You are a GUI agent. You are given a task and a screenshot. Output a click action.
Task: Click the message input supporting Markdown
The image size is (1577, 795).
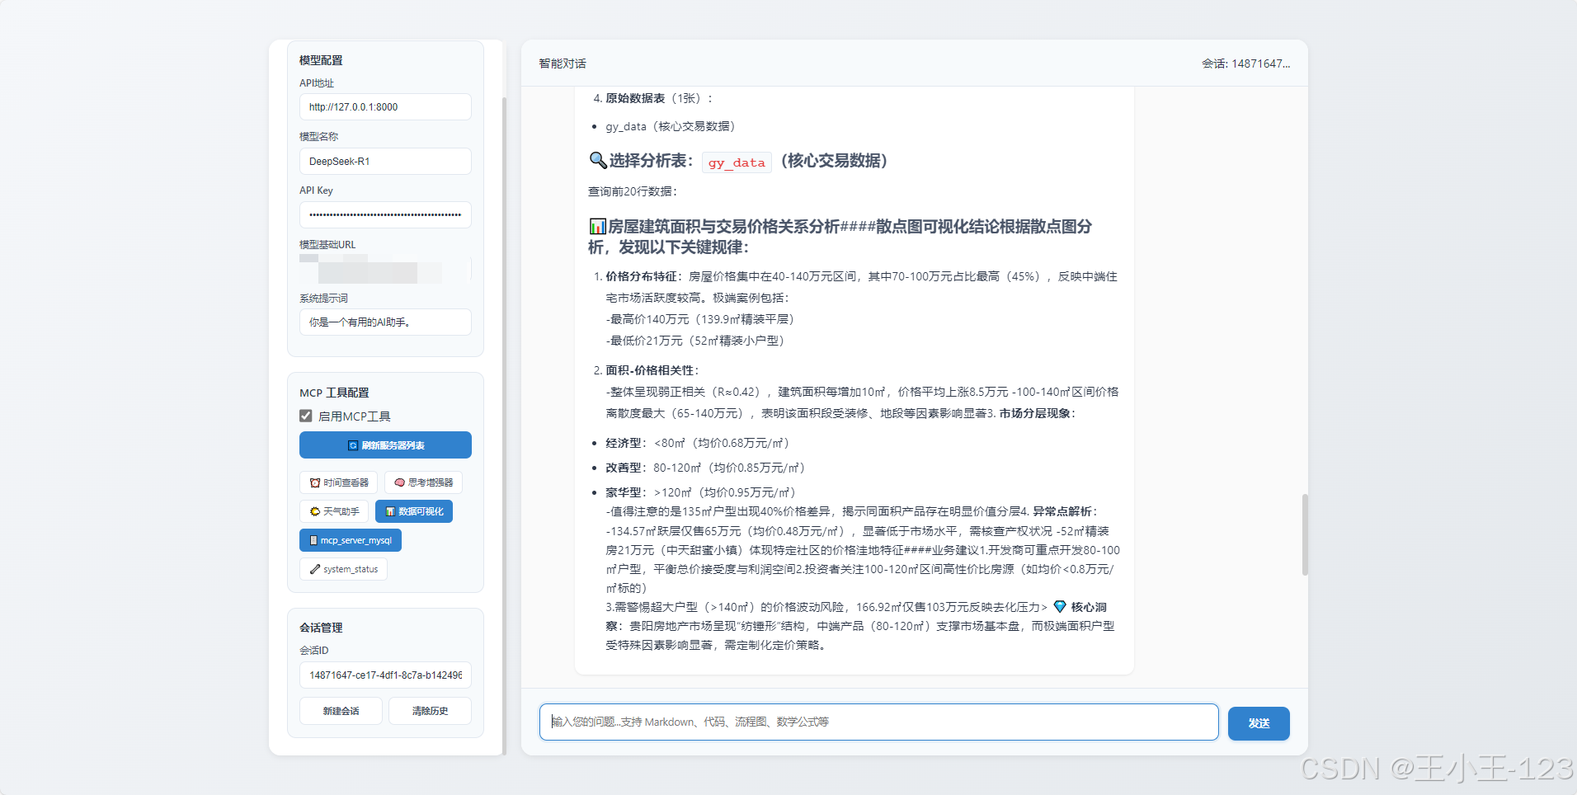(x=878, y=722)
